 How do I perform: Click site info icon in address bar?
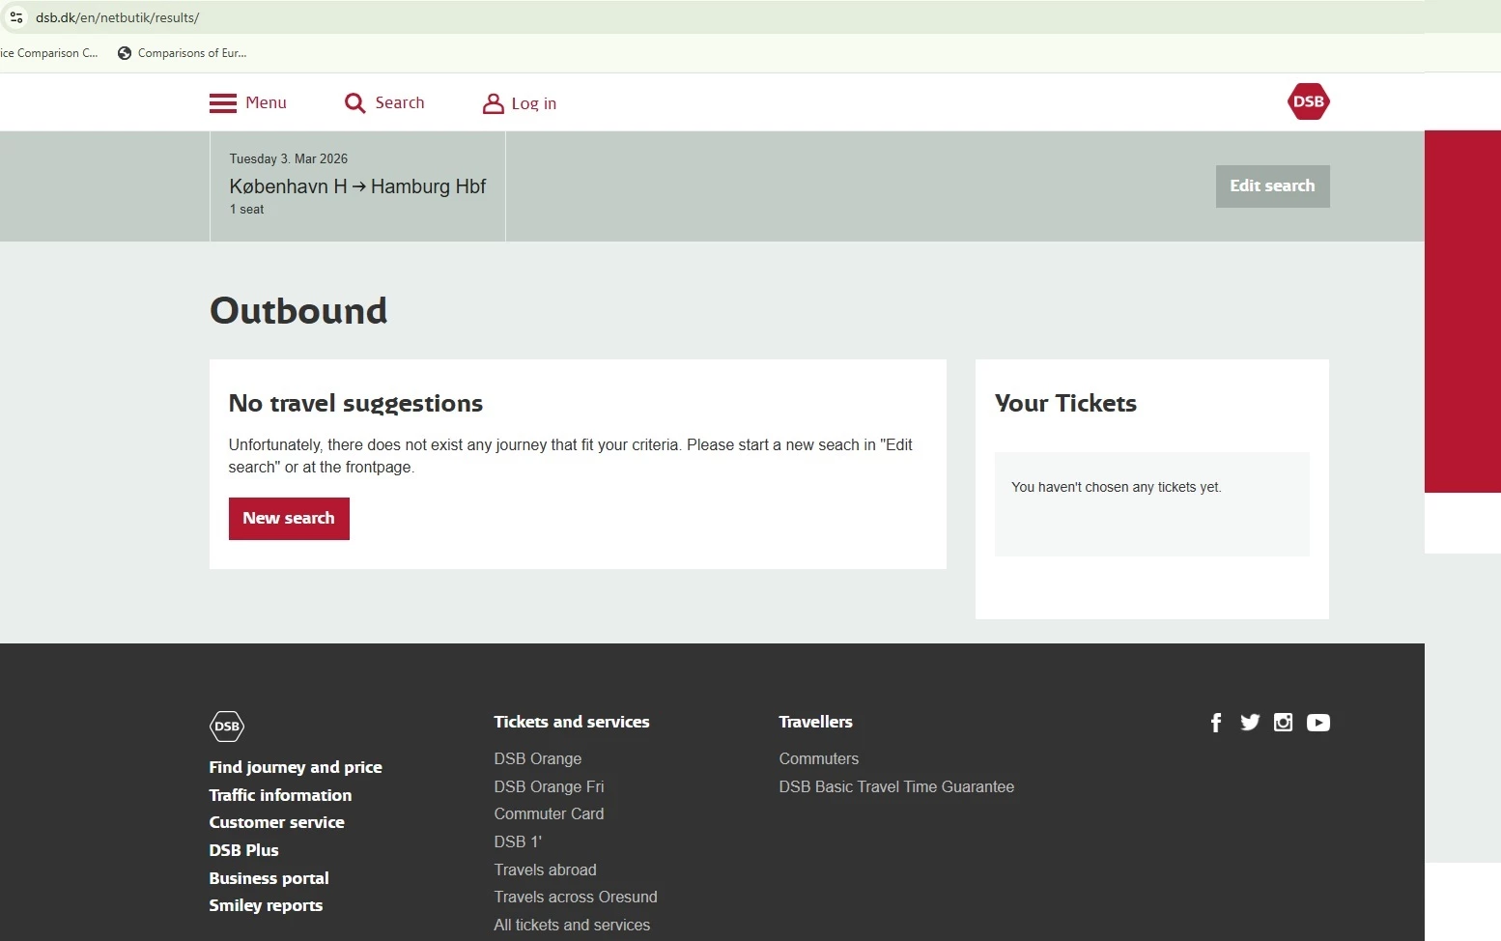16,17
